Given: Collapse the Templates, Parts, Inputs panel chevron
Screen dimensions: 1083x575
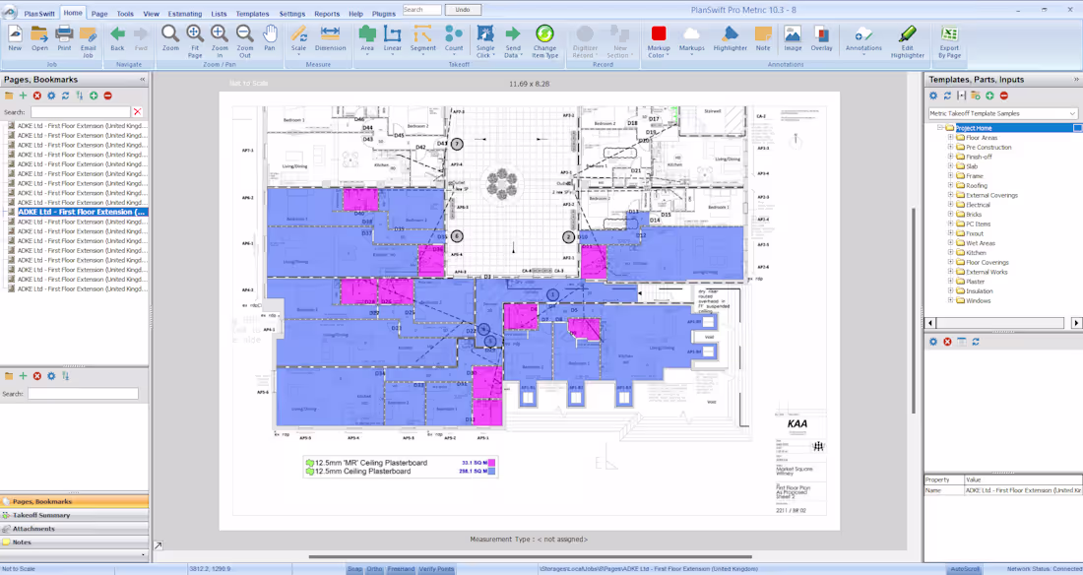Looking at the screenshot, I should tap(1075, 80).
